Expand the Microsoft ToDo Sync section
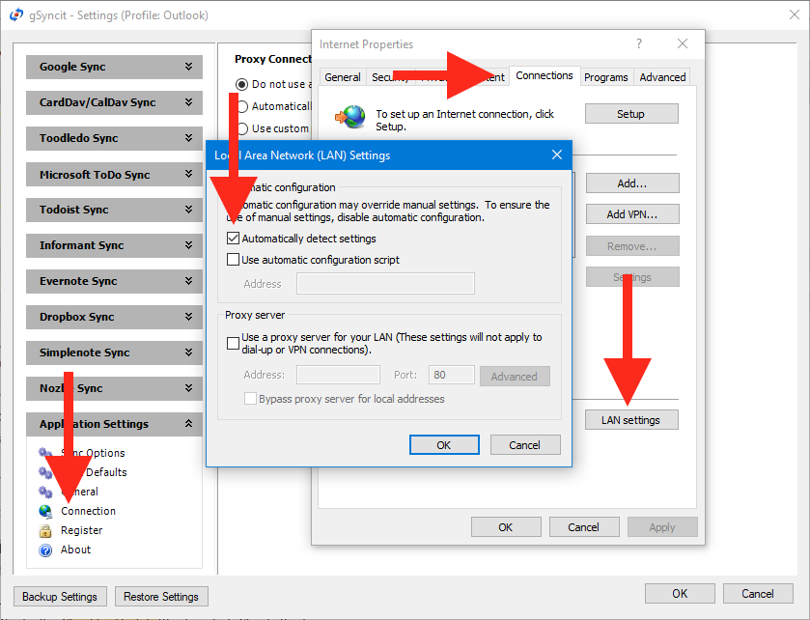Viewport: 810px width, 620px height. tap(114, 174)
